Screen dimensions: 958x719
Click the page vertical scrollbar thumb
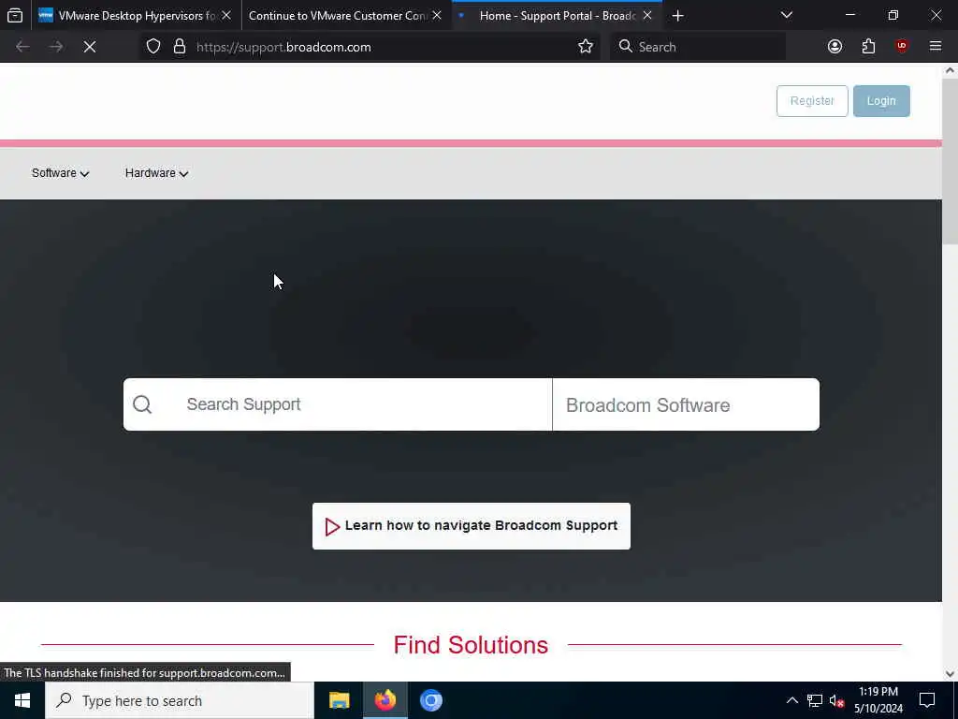click(950, 161)
